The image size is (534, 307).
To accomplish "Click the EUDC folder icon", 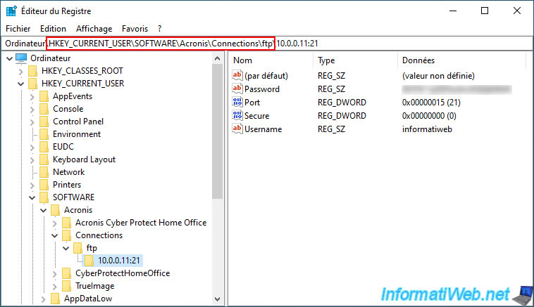I will pyautogui.click(x=44, y=147).
